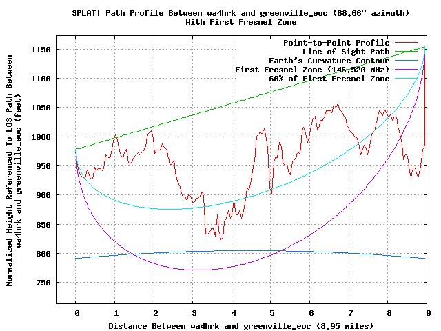The height and width of the screenshot is (331, 441).
Task: Click the x-axis tick label 9
Action: 429,313
